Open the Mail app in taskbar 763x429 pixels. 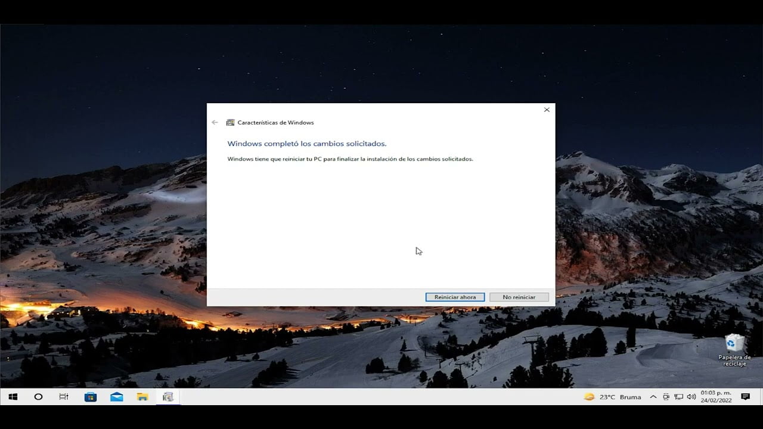tap(117, 397)
